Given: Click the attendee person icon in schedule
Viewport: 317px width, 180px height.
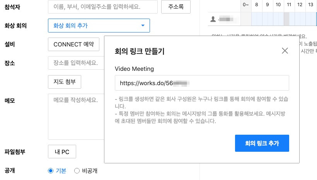Looking at the screenshot, I should click(213, 19).
